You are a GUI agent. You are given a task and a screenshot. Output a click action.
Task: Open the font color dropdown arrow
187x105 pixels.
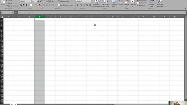point(41,5)
